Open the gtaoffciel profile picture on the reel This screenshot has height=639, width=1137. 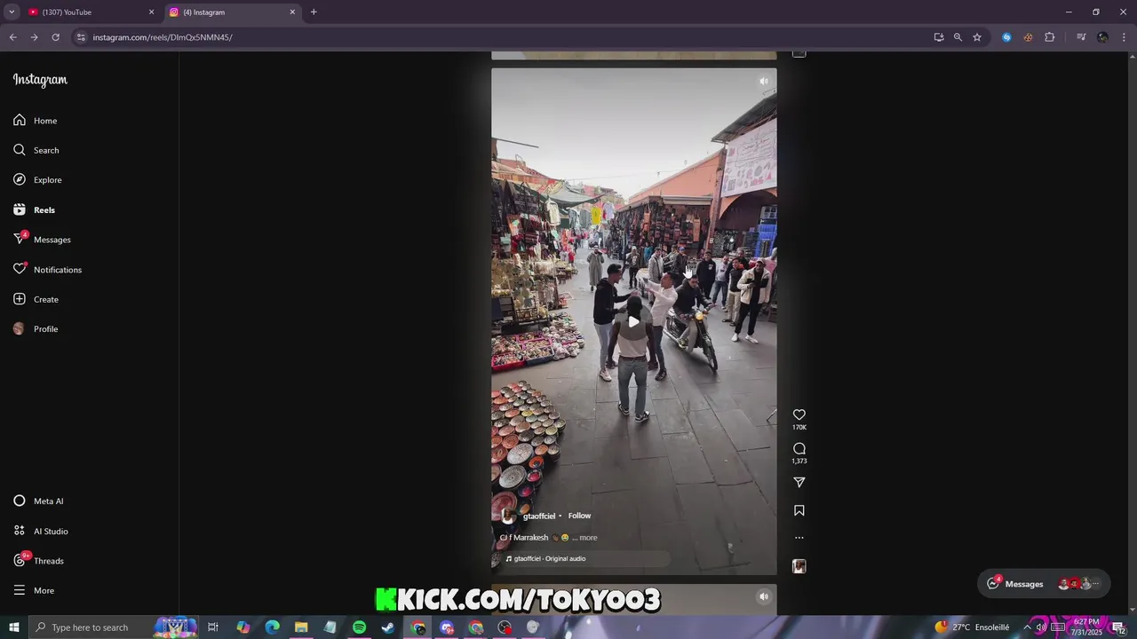[x=508, y=516]
